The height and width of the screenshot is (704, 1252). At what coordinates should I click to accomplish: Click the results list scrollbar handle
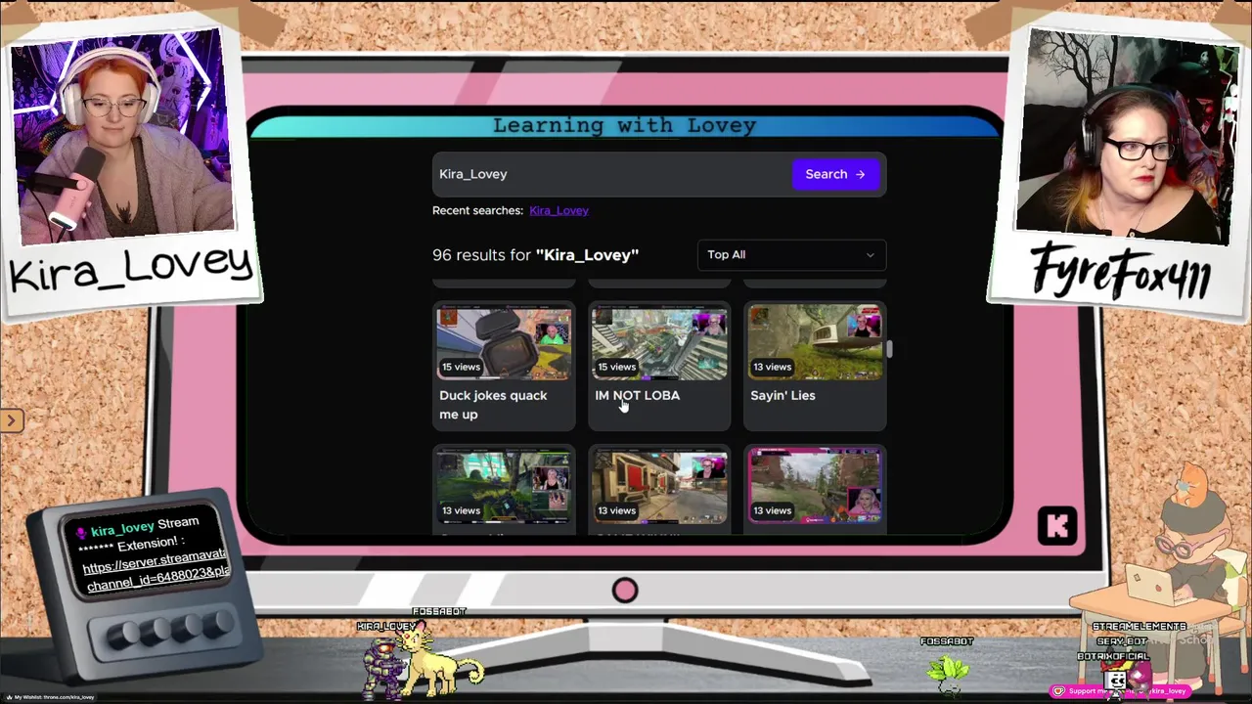[x=889, y=350]
